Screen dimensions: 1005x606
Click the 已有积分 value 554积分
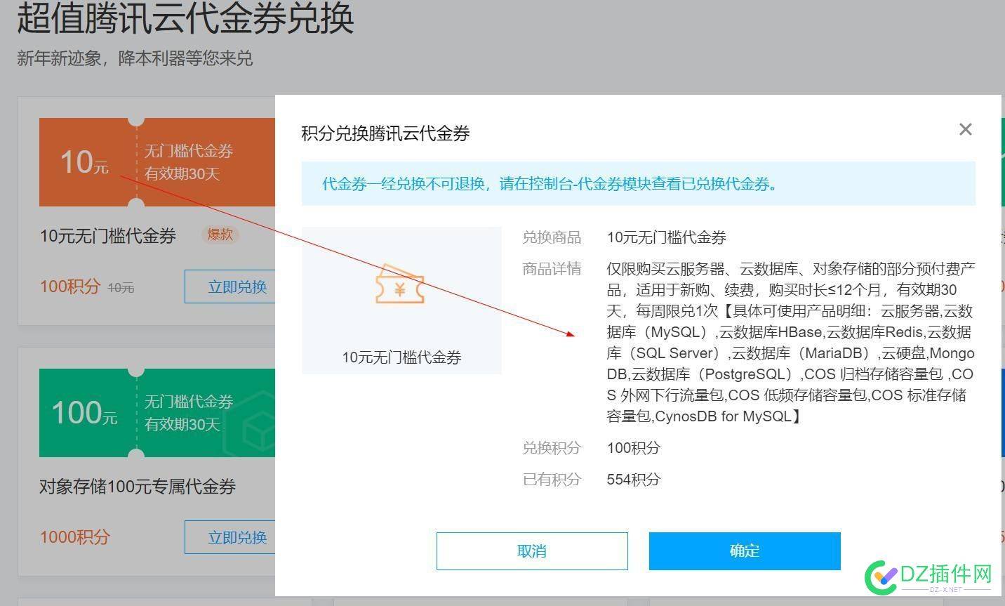634,480
